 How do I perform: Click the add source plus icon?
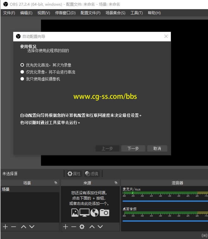point(66,227)
